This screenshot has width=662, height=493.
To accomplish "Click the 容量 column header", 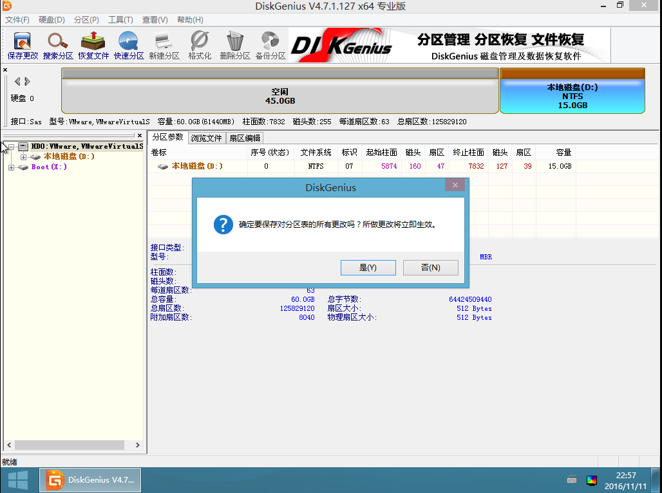I will [556, 153].
